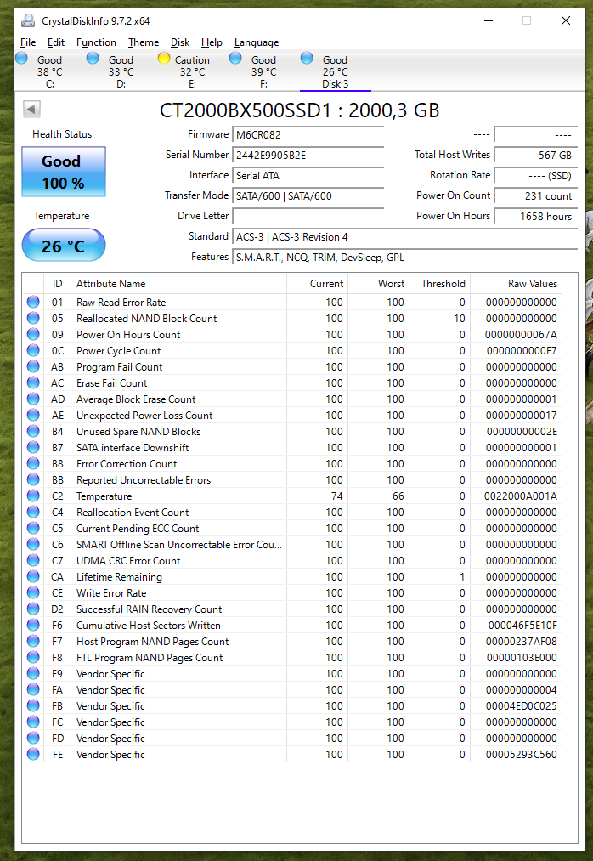Click status icon for Average Block Erase Count

pyautogui.click(x=33, y=399)
